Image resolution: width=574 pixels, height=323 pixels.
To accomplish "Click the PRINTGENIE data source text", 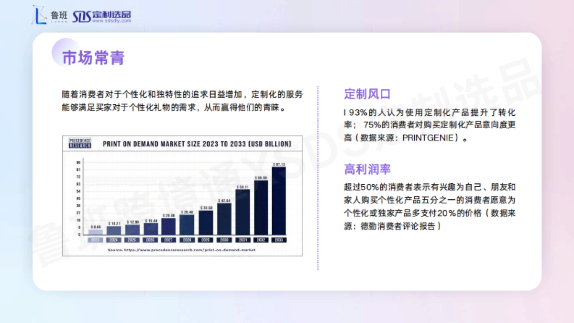I will pyautogui.click(x=426, y=137).
